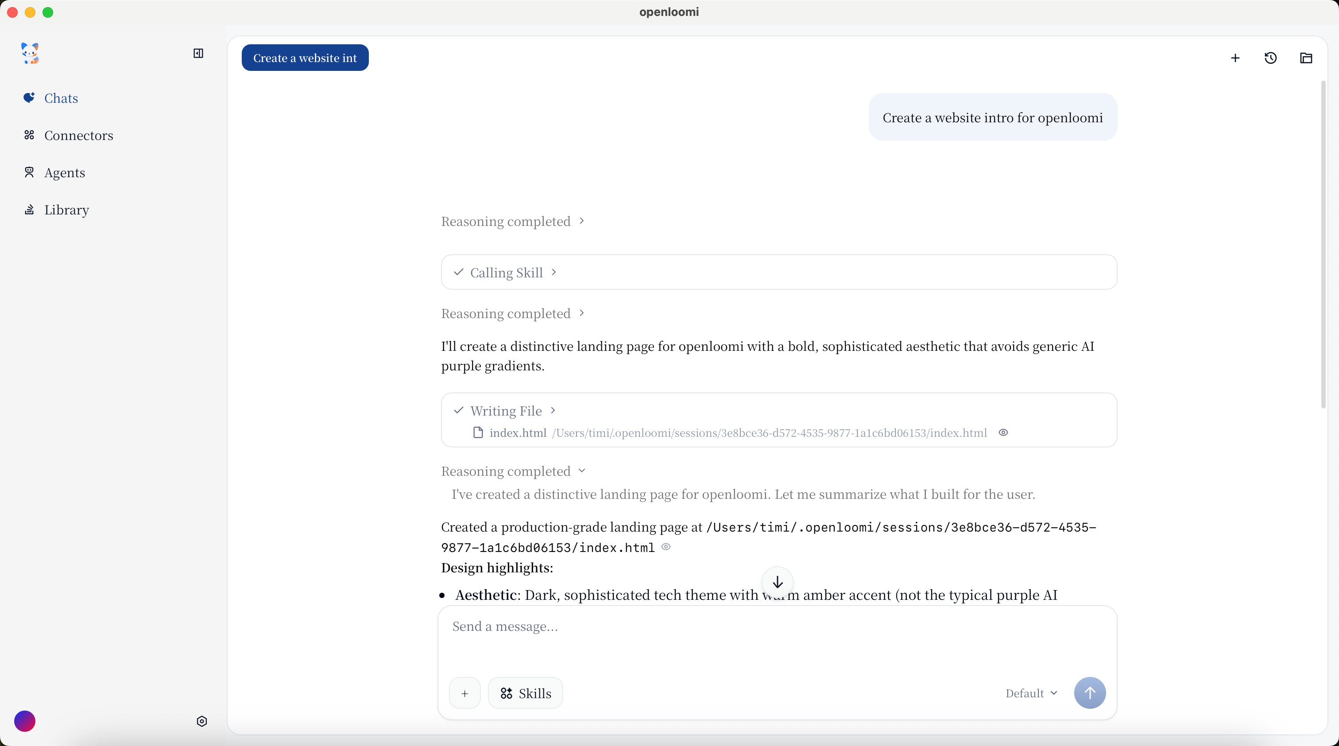This screenshot has width=1339, height=746.
Task: Click the Agents robot icon in sidebar
Action: coord(29,172)
